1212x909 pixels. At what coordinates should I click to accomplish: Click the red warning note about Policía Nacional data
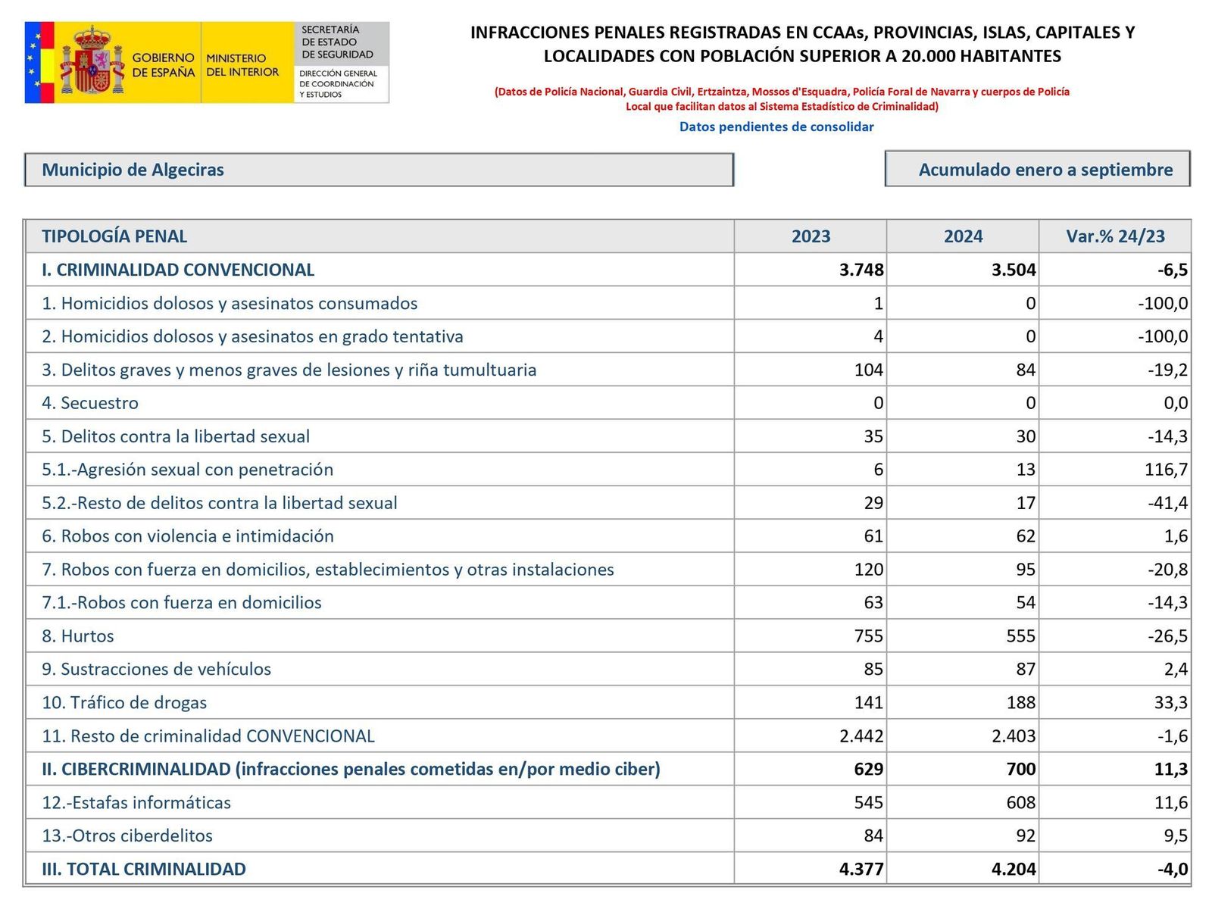pyautogui.click(x=782, y=98)
